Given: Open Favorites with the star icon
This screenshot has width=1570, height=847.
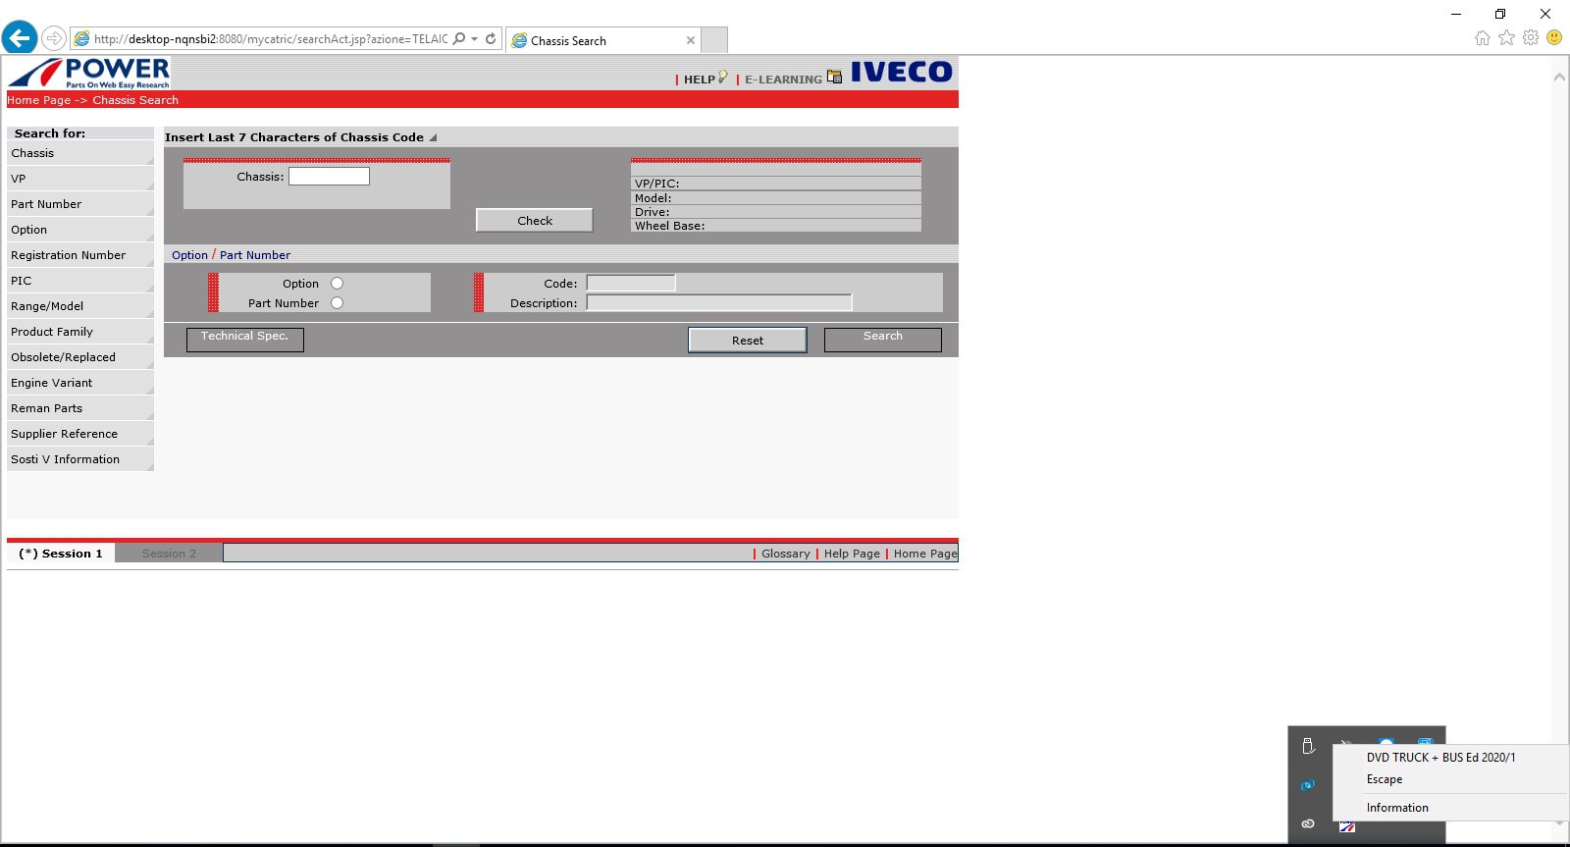Looking at the screenshot, I should click(1506, 38).
